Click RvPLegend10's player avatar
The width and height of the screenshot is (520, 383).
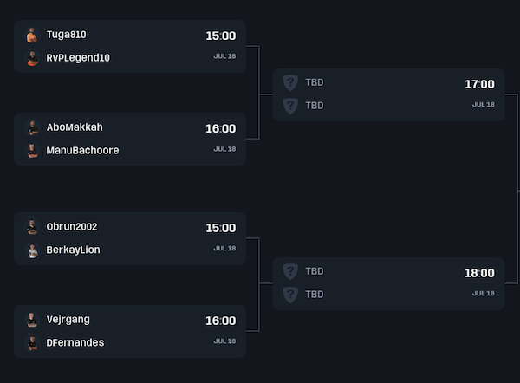tap(32, 58)
